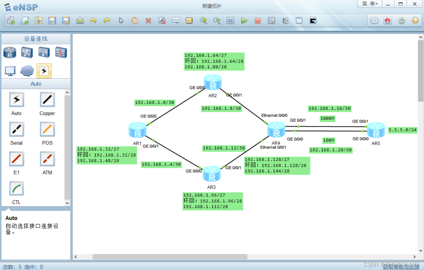
Task: Start devices with green play button
Action: (244, 20)
